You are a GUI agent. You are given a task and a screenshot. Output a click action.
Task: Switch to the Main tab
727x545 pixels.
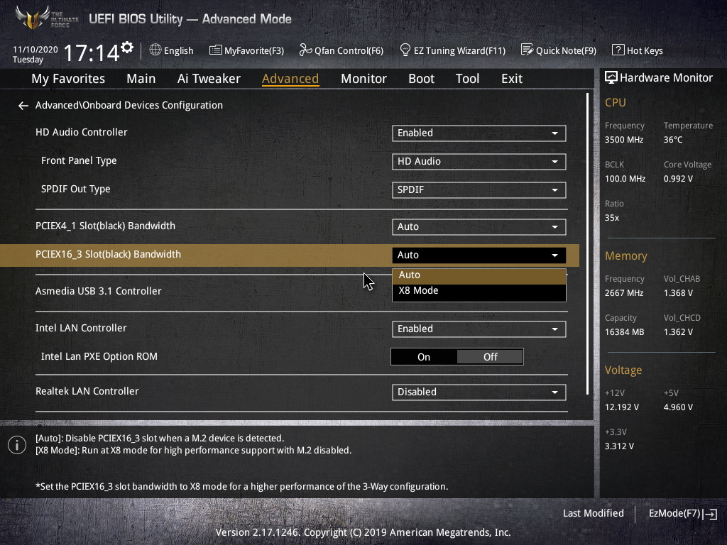pos(141,79)
